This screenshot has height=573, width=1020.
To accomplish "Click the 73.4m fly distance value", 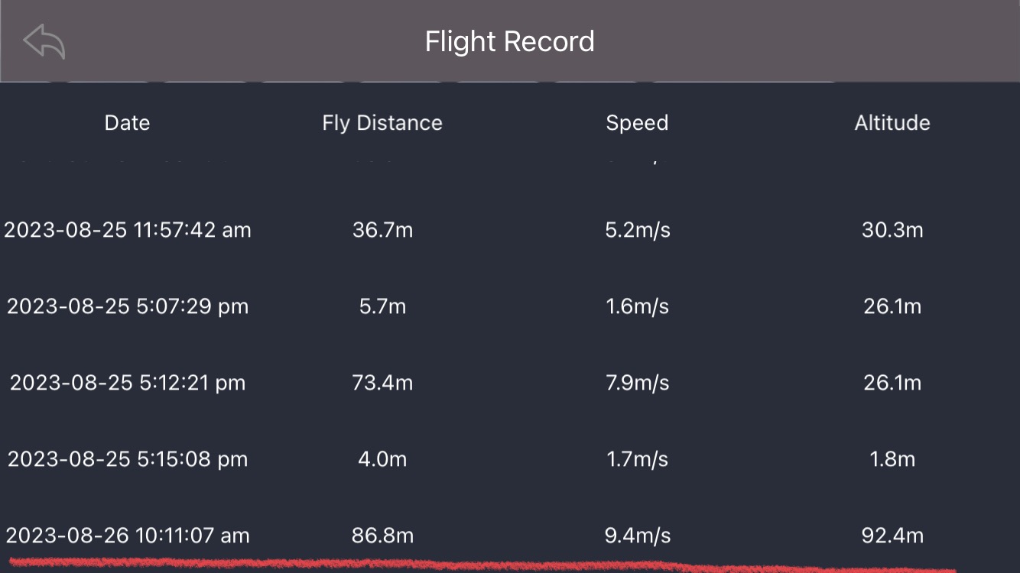I will point(382,383).
